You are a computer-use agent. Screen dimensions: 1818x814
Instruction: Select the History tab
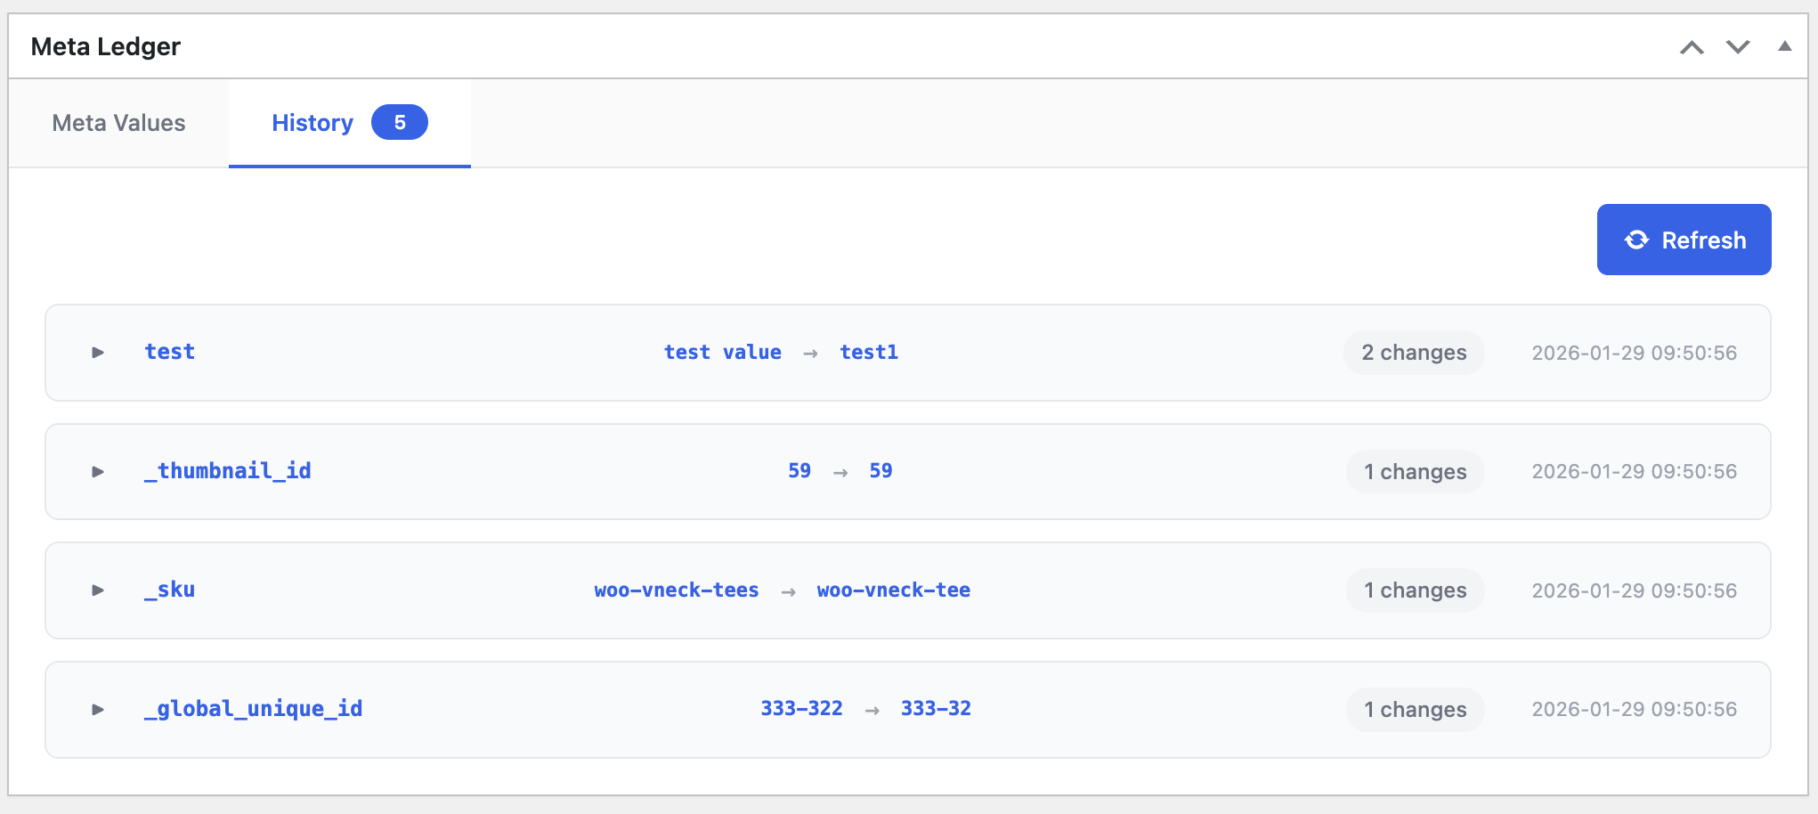pyautogui.click(x=312, y=123)
